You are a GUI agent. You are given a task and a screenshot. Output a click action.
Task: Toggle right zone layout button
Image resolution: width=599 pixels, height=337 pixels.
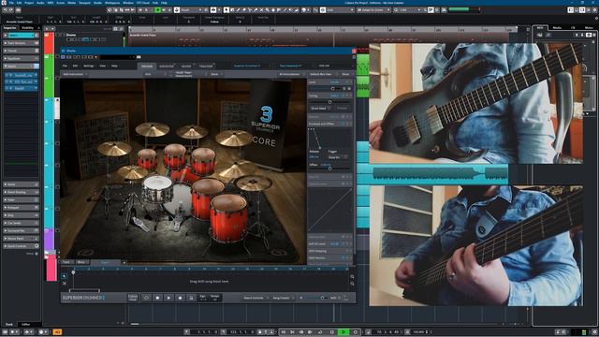coord(582,10)
